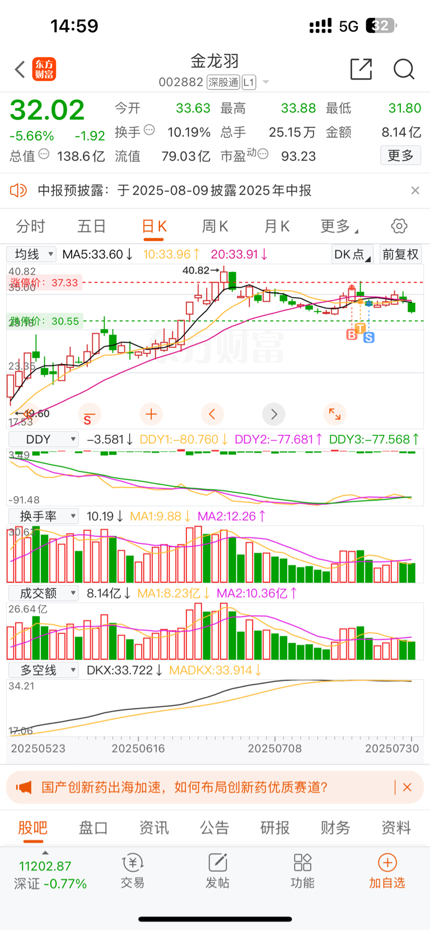Open the 公告 tab
The height and width of the screenshot is (930, 430).
(214, 828)
